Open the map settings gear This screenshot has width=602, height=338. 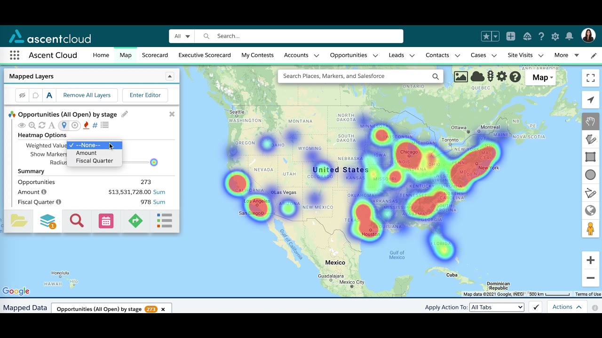[502, 77]
